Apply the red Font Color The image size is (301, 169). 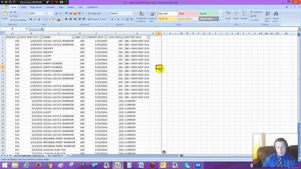tap(59, 19)
